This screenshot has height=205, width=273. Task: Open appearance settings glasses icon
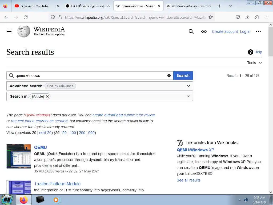(x=204, y=31)
